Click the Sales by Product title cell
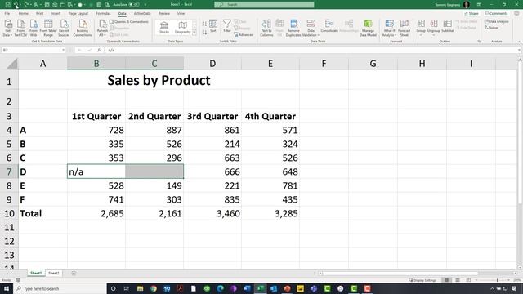Image resolution: width=523 pixels, height=294 pixels. 159,80
